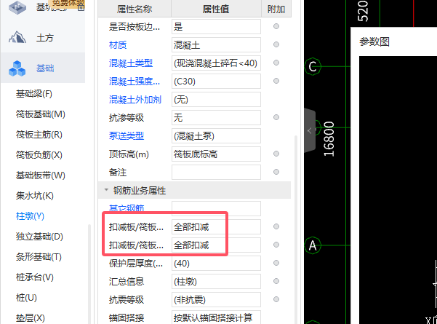Select 独立基础(D) in component list
437x324 pixels.
[x=39, y=237]
